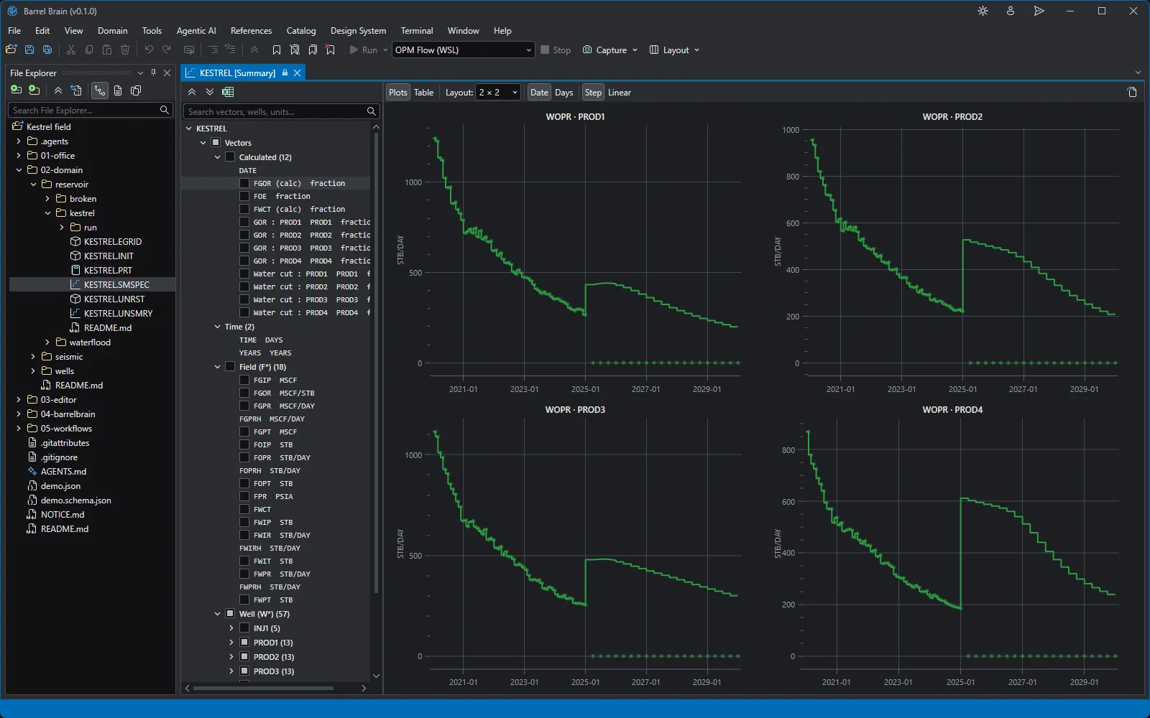Click the Run button

pos(363,50)
